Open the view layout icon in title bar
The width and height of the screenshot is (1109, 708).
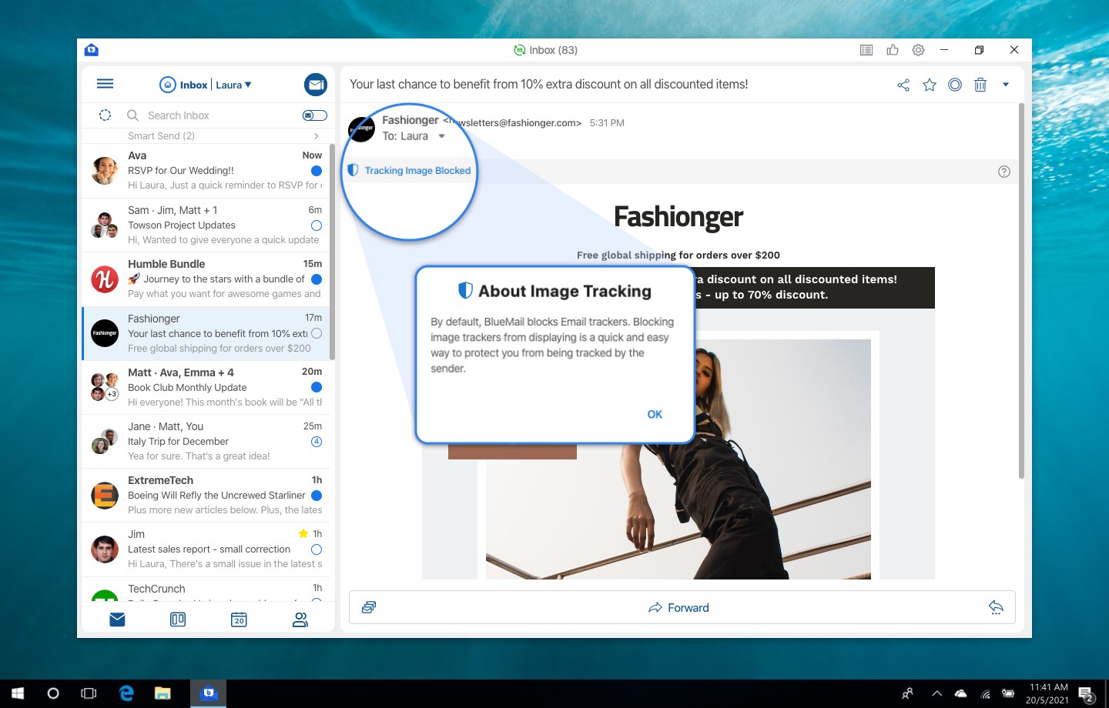(866, 50)
